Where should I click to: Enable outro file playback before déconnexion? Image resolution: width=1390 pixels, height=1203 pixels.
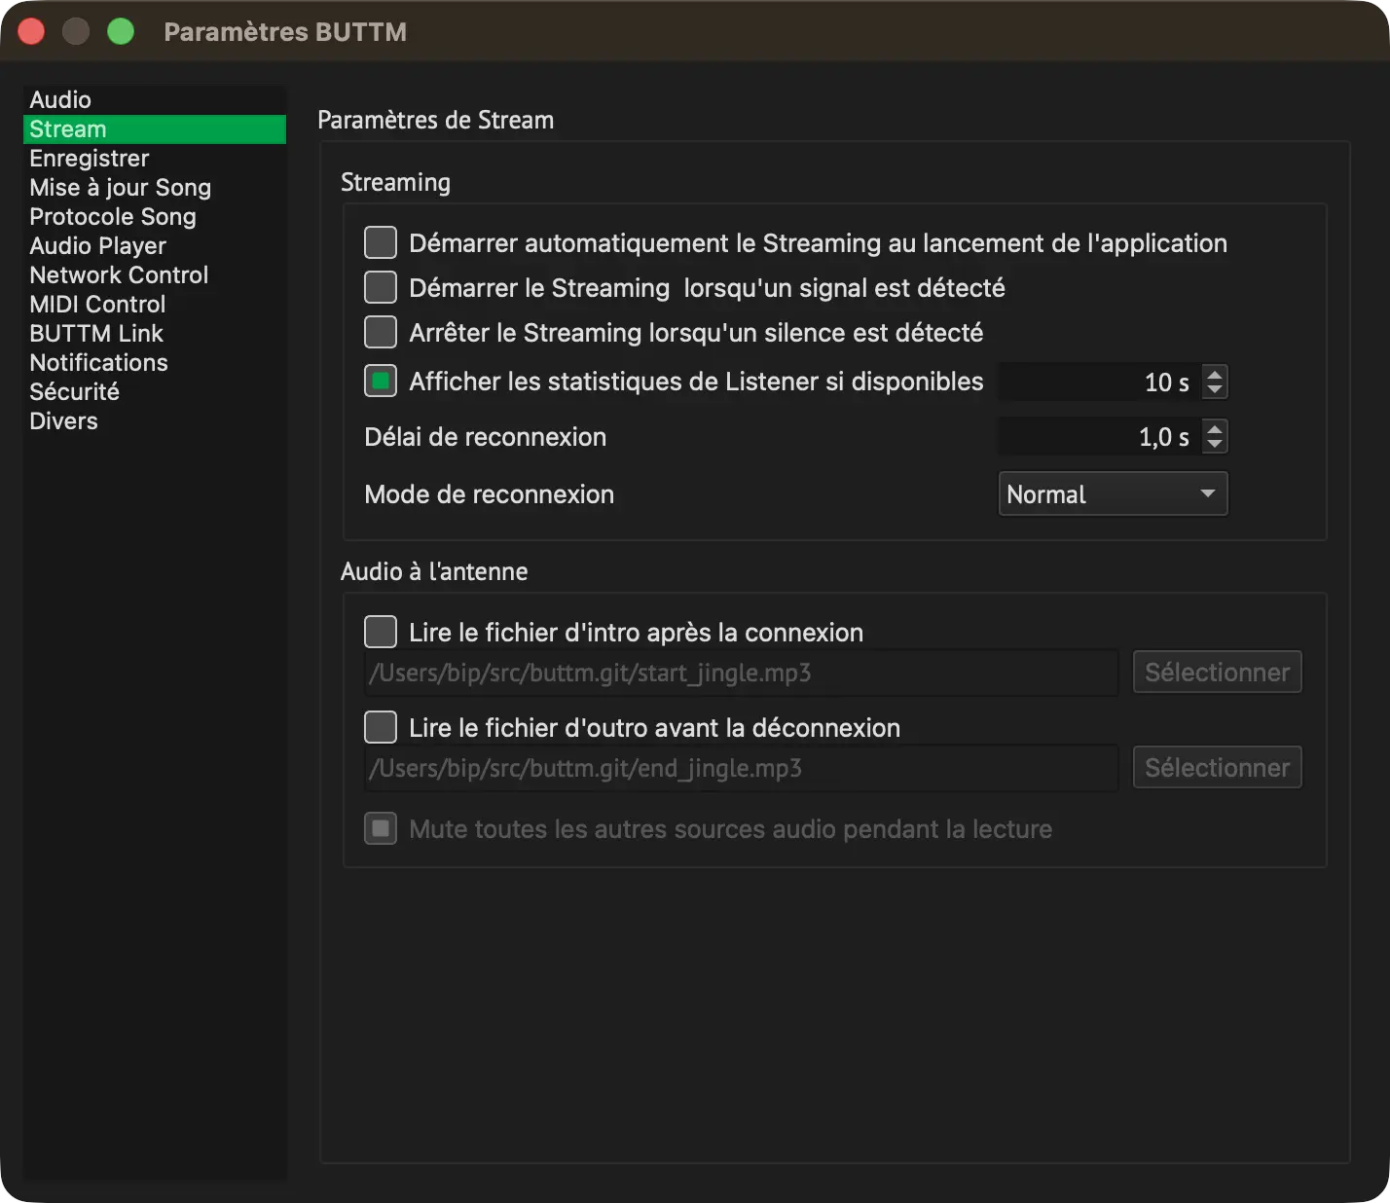(x=381, y=727)
